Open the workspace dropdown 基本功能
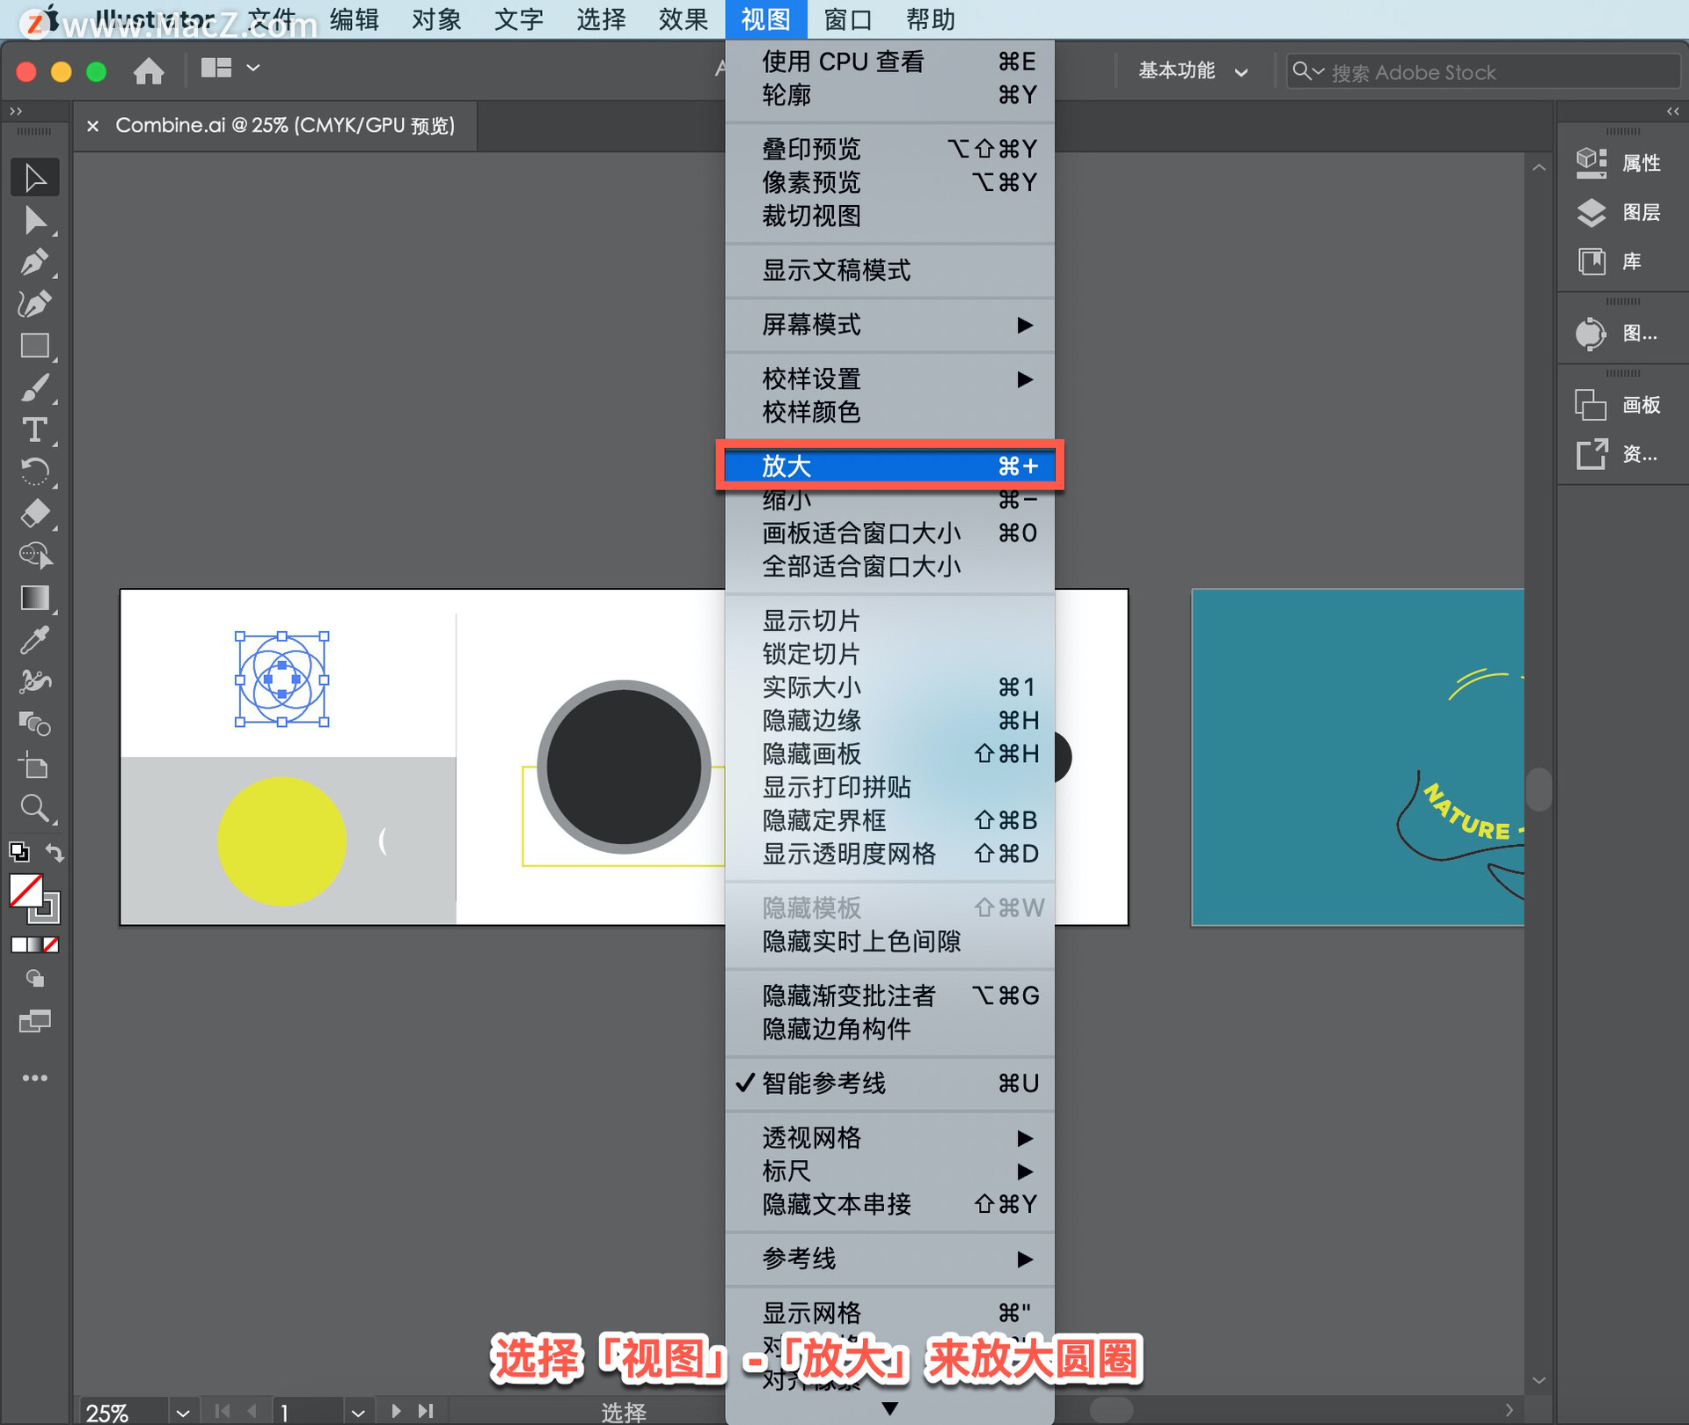Image resolution: width=1689 pixels, height=1425 pixels. pyautogui.click(x=1192, y=71)
